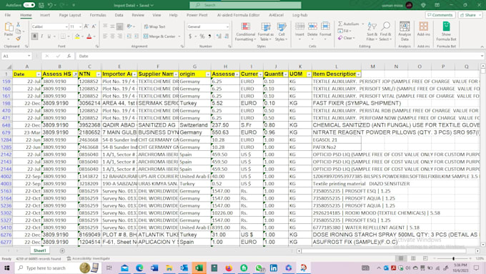Open the number format General dropdown

[x=227, y=26]
